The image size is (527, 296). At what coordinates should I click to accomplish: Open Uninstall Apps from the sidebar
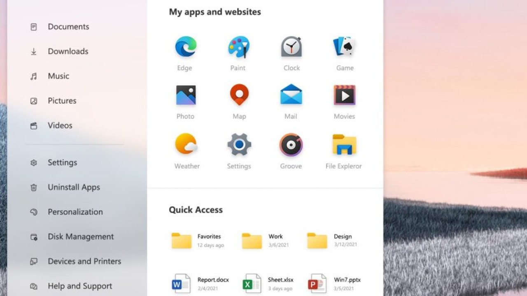[x=74, y=187]
